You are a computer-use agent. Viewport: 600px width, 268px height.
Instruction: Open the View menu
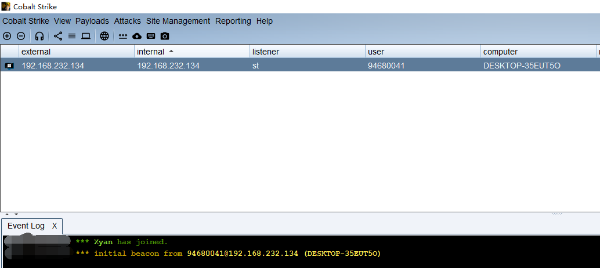62,21
